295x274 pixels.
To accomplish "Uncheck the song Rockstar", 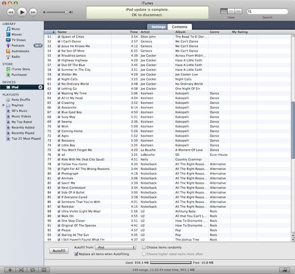I will pos(59,206).
